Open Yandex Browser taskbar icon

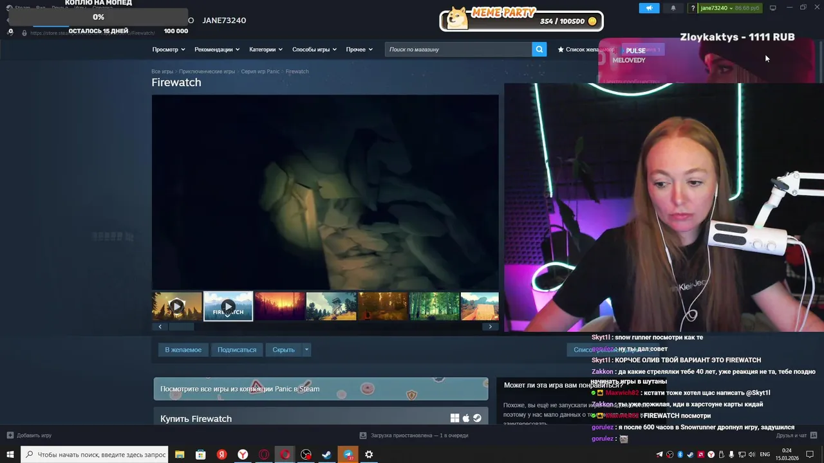(243, 455)
